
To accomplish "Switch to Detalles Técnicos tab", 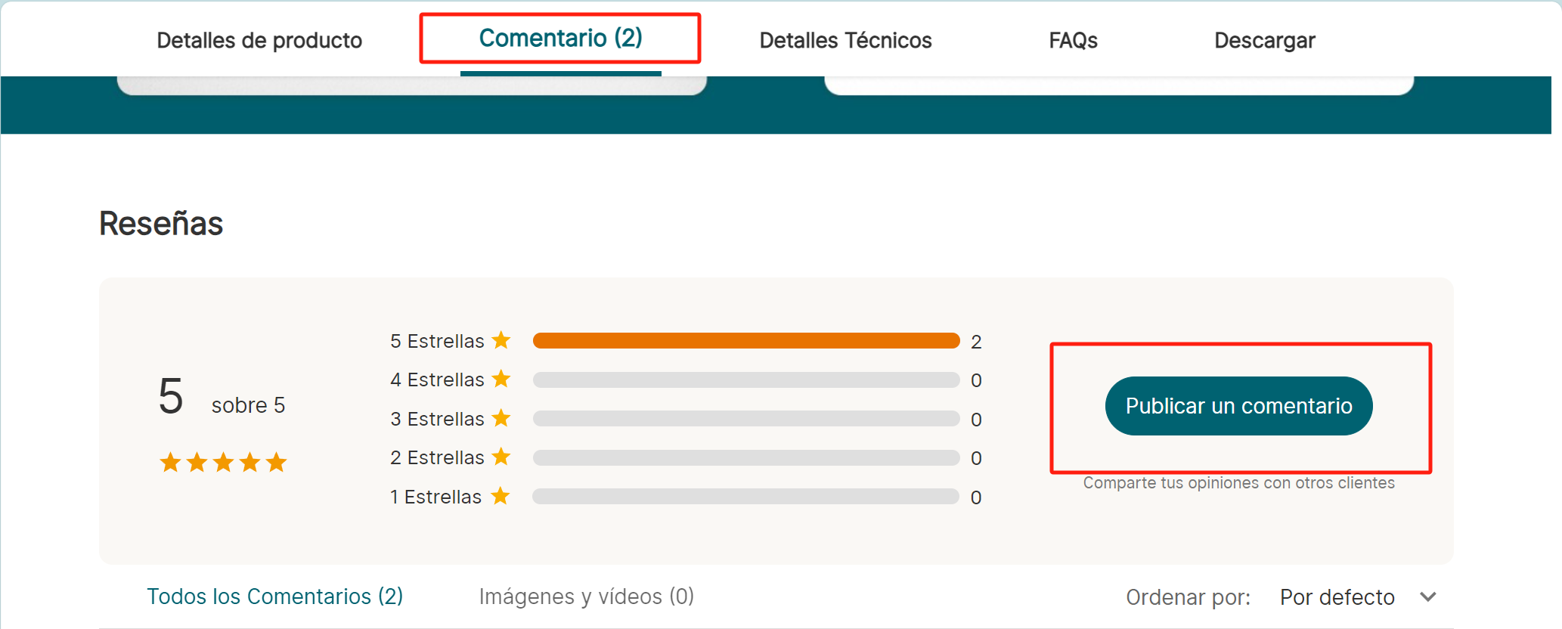I will click(845, 40).
